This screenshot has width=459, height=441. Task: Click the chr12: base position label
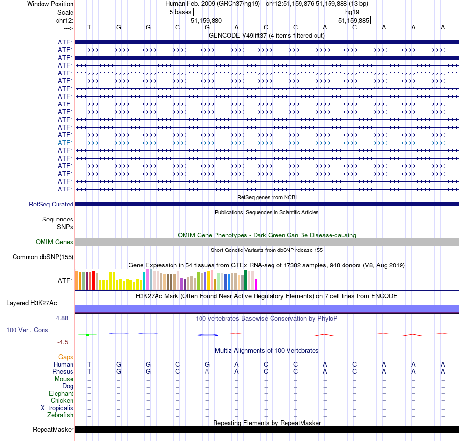tap(65, 20)
